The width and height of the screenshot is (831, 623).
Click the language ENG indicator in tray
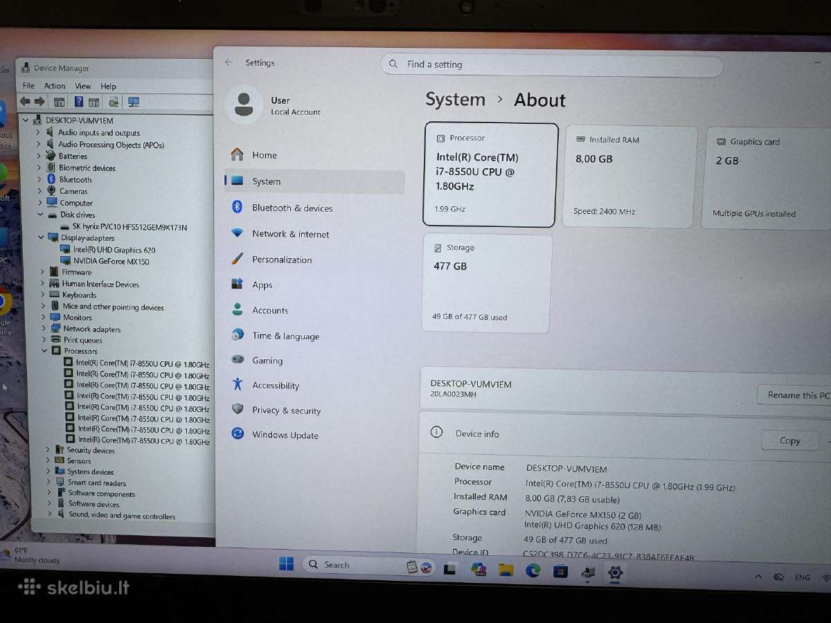pyautogui.click(x=802, y=577)
